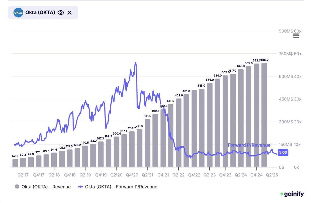
Task: Click the 518.0 revenue bar label
Action: pyautogui.click(x=201, y=86)
